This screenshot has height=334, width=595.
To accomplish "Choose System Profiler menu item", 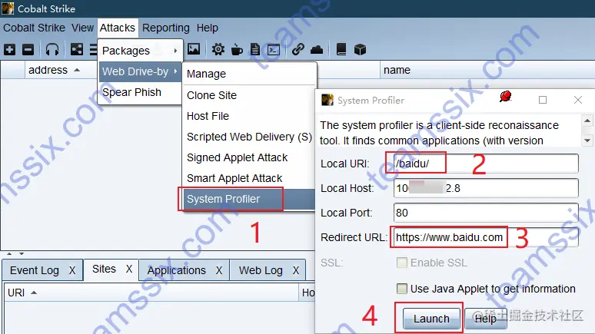I will [x=249, y=199].
